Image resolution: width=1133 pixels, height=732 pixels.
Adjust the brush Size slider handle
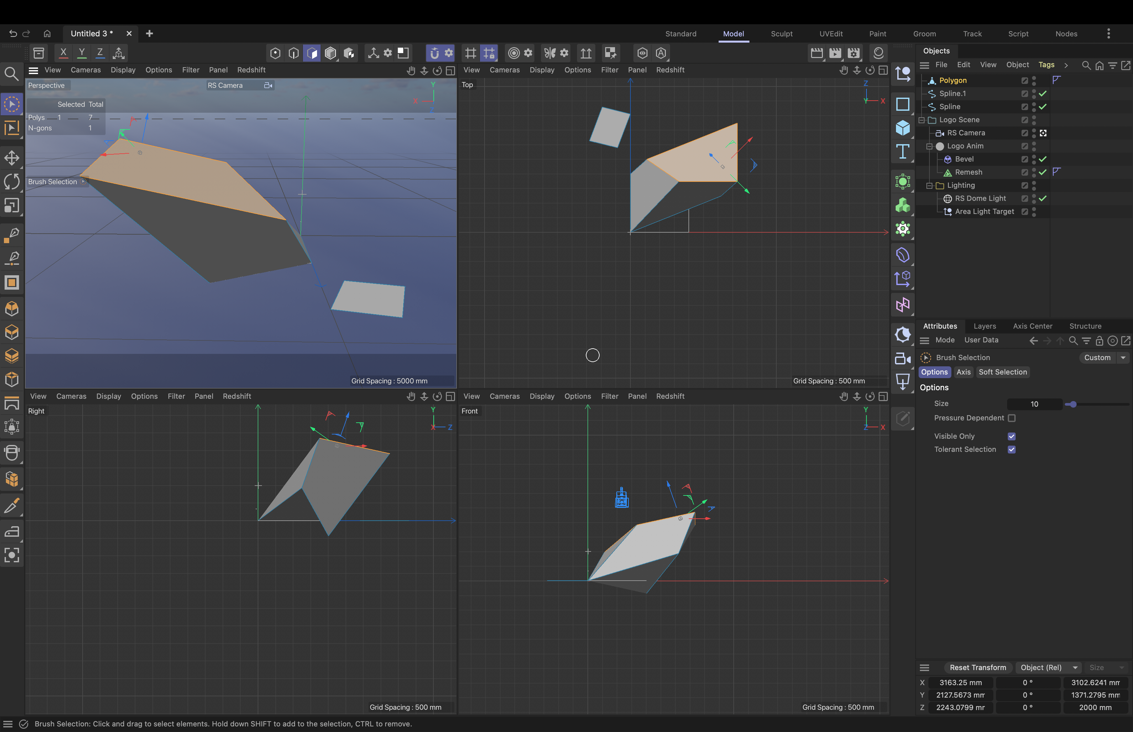click(x=1073, y=404)
